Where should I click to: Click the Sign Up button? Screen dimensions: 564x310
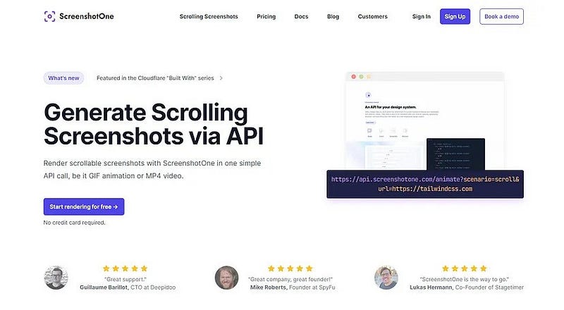455,16
